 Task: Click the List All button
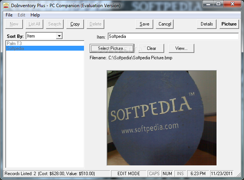pos(34,24)
